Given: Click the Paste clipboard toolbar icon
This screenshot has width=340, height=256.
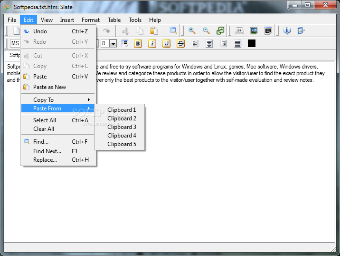Looking at the screenshot, I should point(154,31).
